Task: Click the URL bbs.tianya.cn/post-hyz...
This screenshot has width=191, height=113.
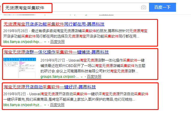Action: (x=23, y=105)
